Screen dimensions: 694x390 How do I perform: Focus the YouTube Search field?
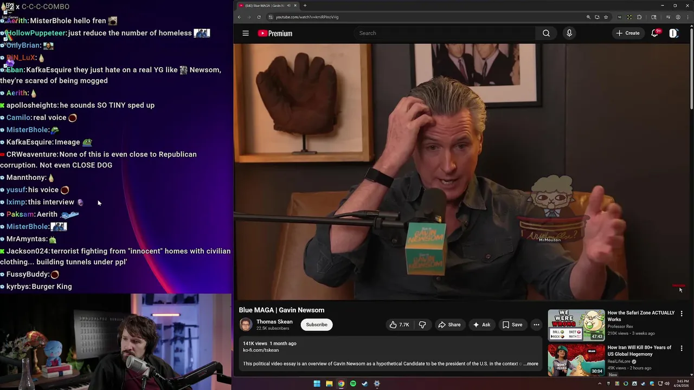point(445,33)
